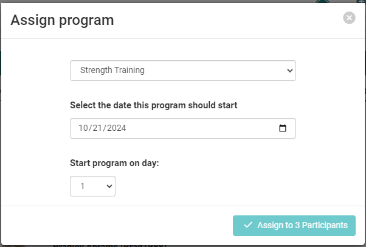Close the Assign program dialog
366x247 pixels.
point(349,18)
